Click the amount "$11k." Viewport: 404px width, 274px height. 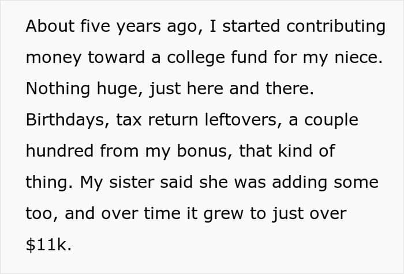click(48, 245)
